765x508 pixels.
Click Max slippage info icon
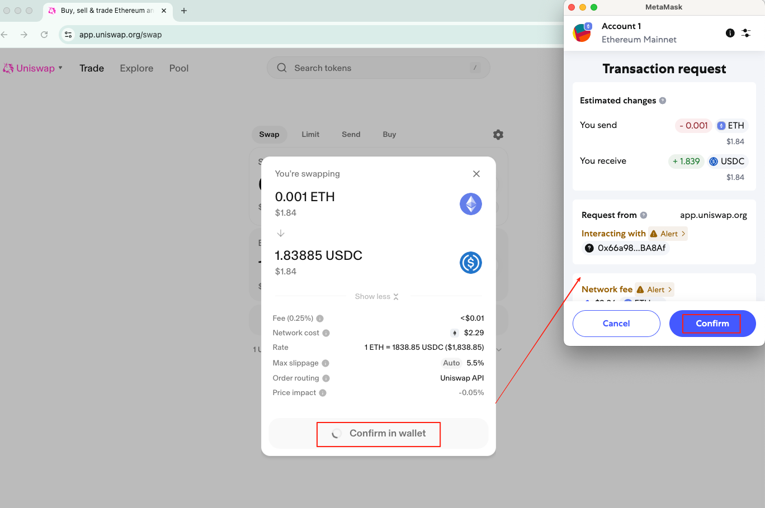[x=325, y=363]
